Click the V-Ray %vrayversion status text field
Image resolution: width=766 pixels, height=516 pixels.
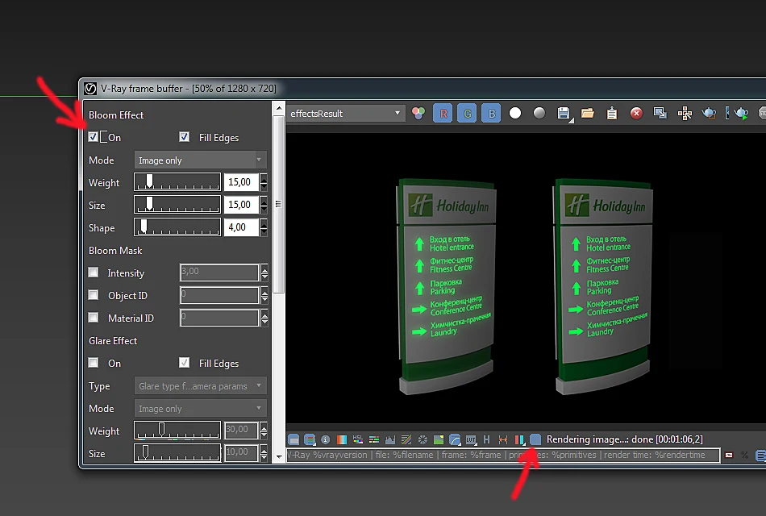503,456
